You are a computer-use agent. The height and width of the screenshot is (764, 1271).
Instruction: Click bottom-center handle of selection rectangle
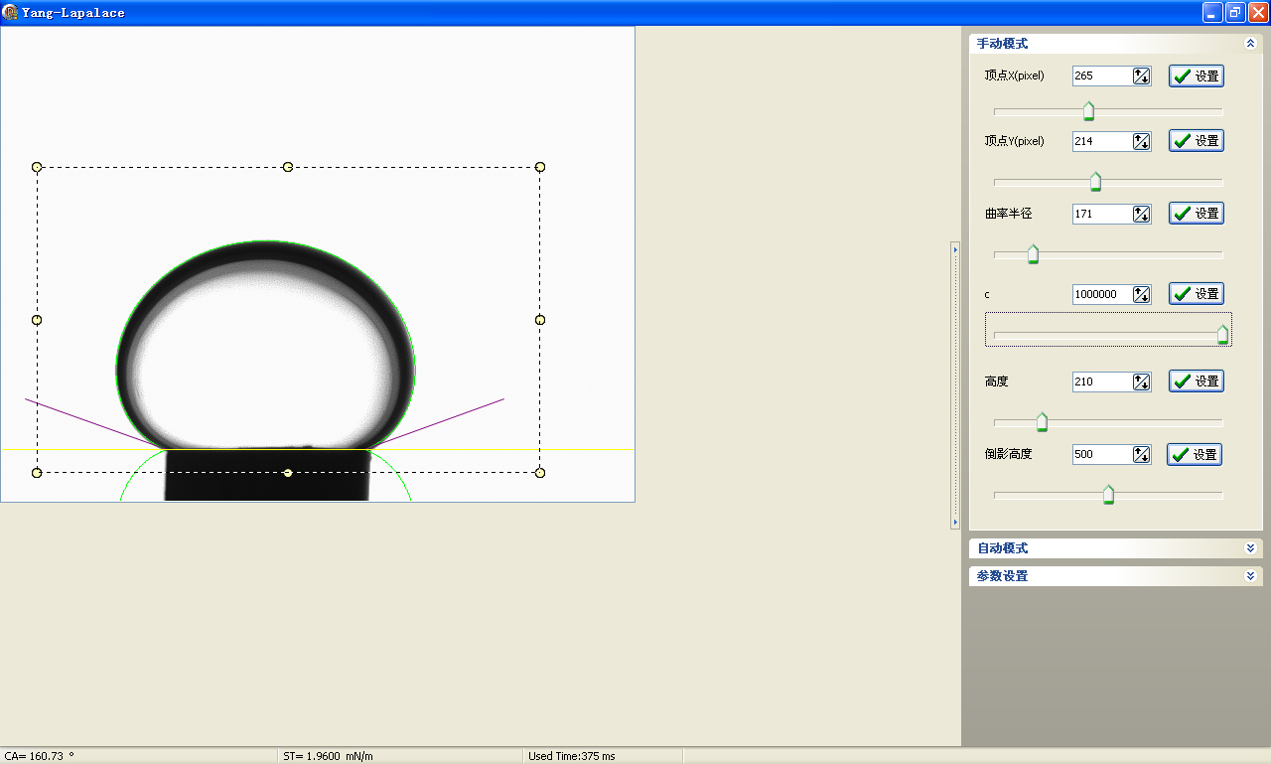click(288, 473)
